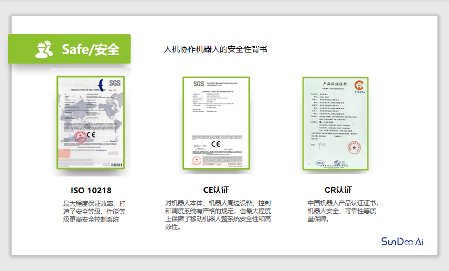Select the heading 人机协作机器人的安全性背书
The height and width of the screenshot is (271, 449).
(216, 49)
